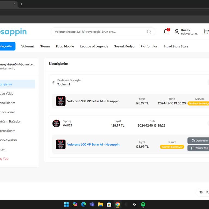This screenshot has height=209, width=209.
Task: Go to the League of Legends category
Action: [94, 46]
